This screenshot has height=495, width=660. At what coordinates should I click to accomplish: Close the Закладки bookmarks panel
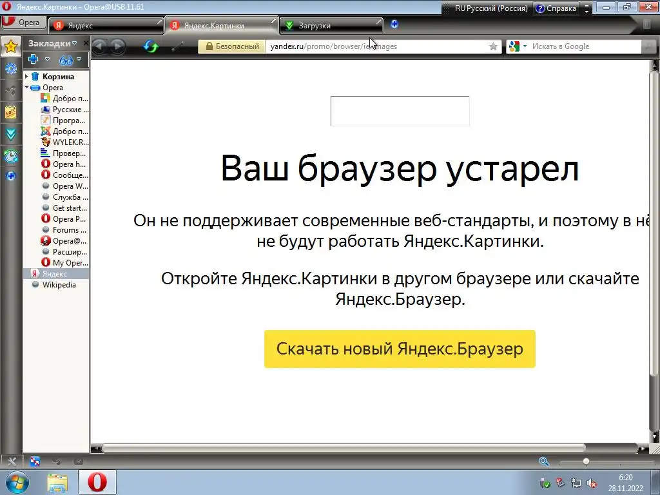[86, 43]
